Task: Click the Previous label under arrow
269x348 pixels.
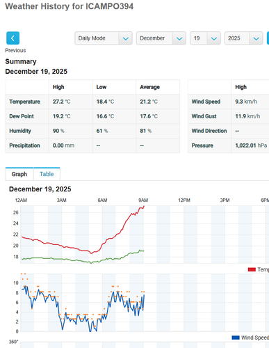Action: [15, 50]
